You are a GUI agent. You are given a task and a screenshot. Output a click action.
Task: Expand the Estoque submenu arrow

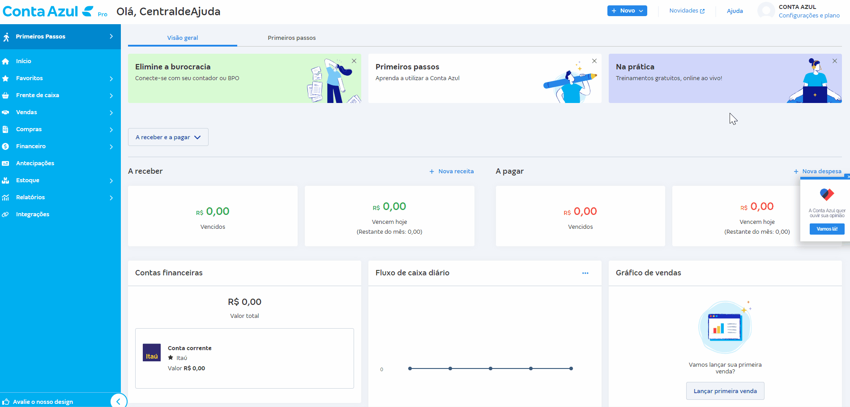point(111,181)
